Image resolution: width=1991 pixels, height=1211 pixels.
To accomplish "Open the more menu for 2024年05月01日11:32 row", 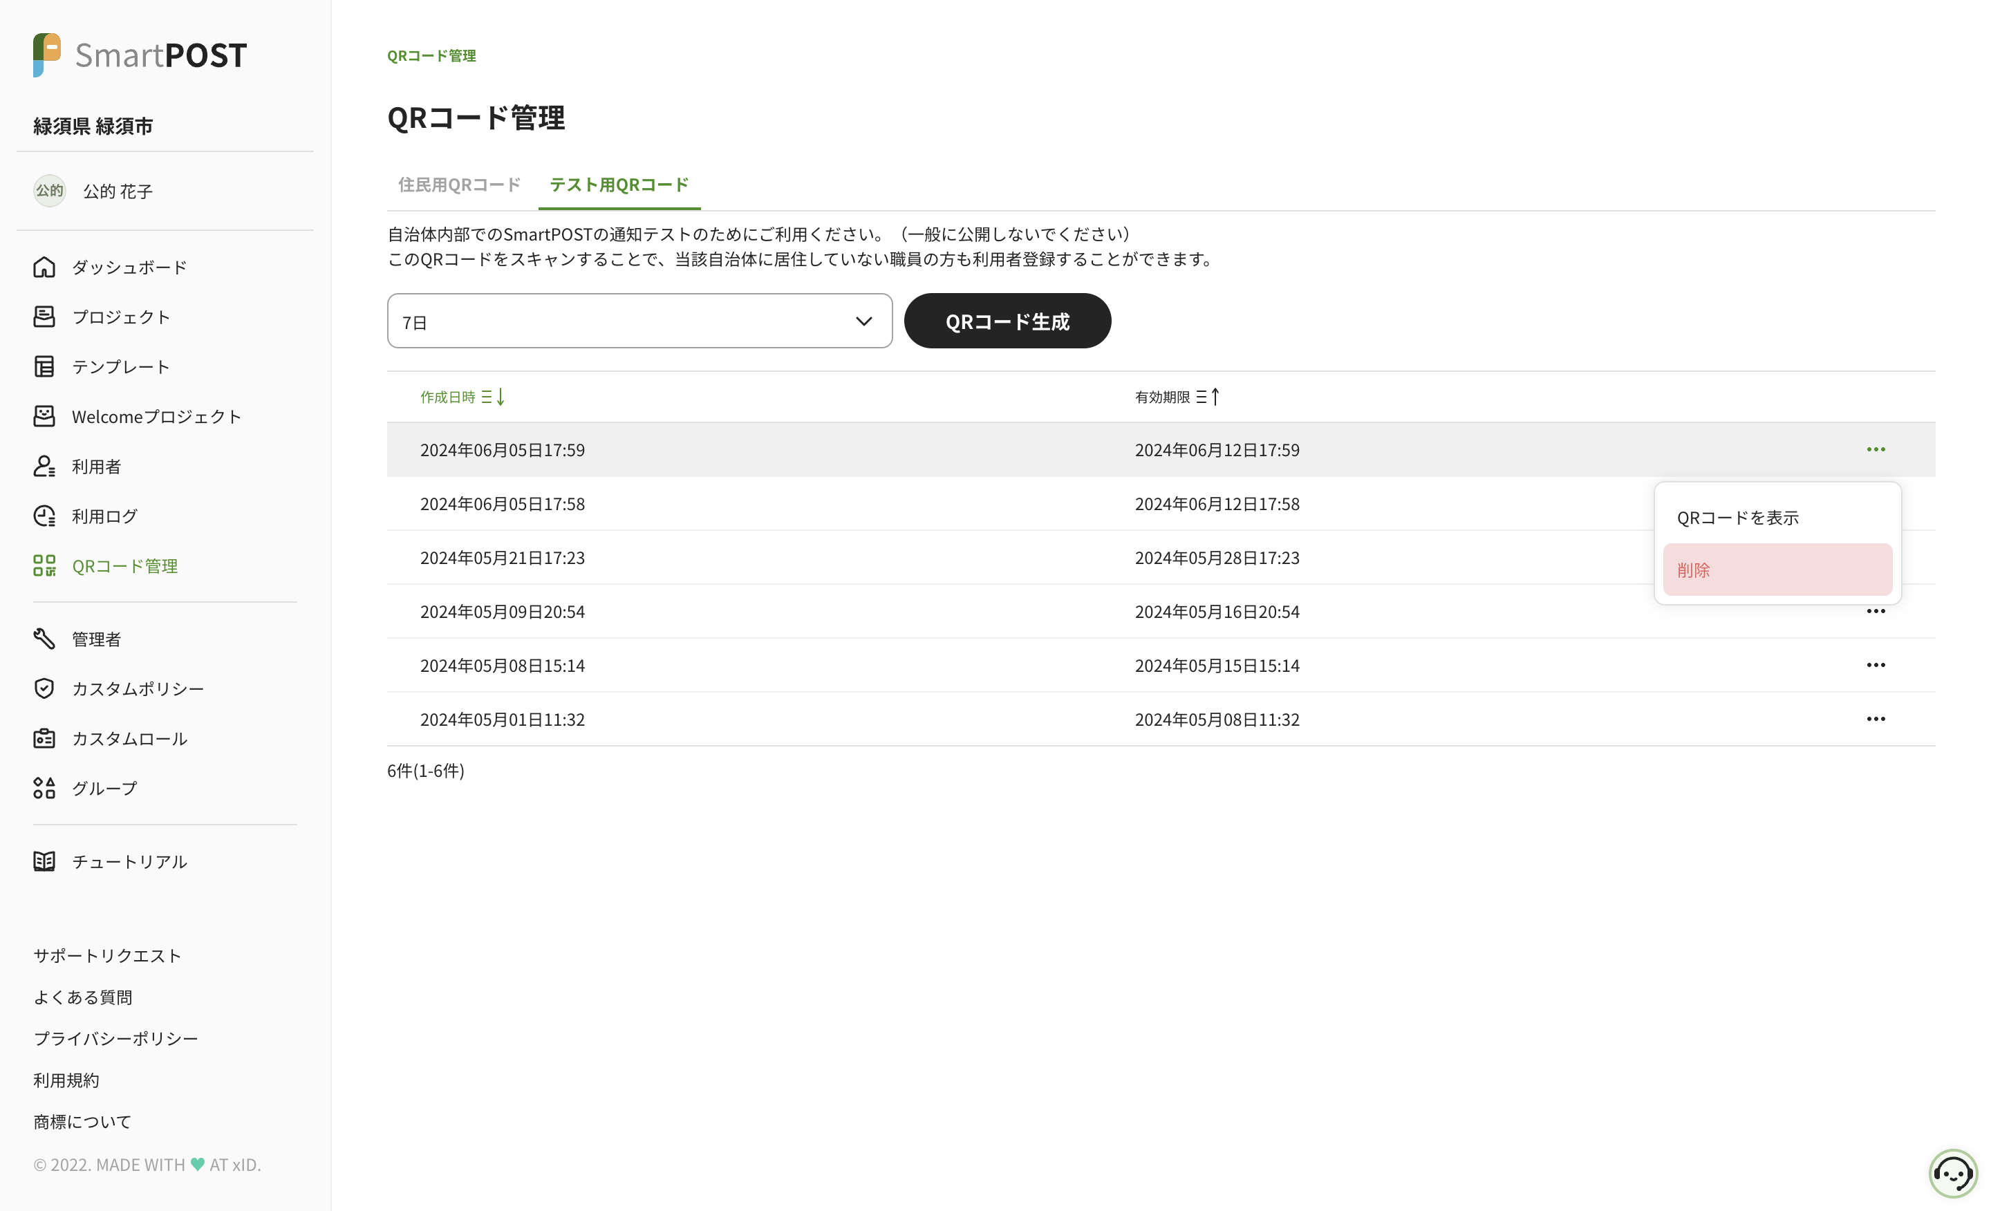I will (x=1876, y=719).
